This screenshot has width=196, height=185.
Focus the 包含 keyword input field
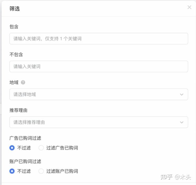point(99,39)
